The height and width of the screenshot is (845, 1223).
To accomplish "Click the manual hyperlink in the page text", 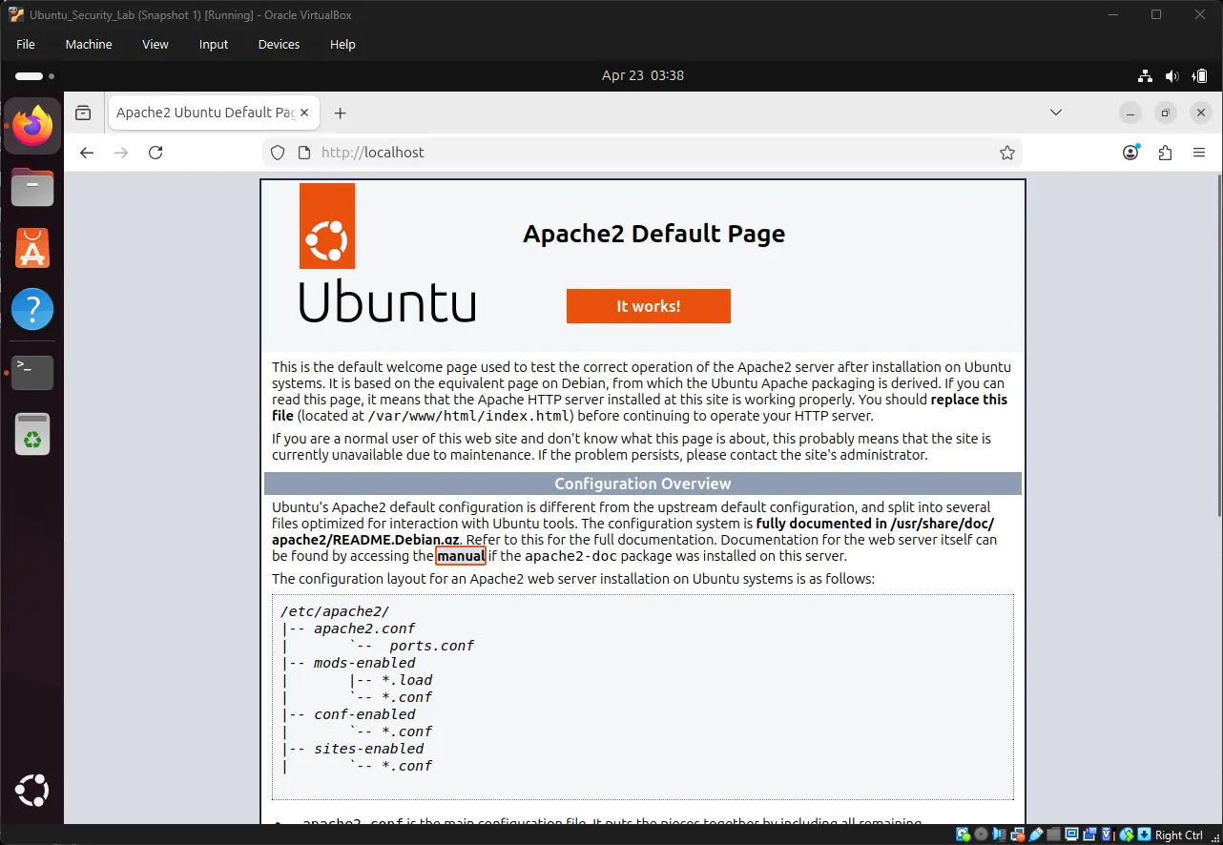I will point(461,555).
